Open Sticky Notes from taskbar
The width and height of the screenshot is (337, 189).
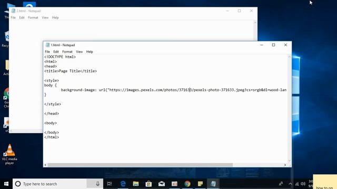(200, 184)
